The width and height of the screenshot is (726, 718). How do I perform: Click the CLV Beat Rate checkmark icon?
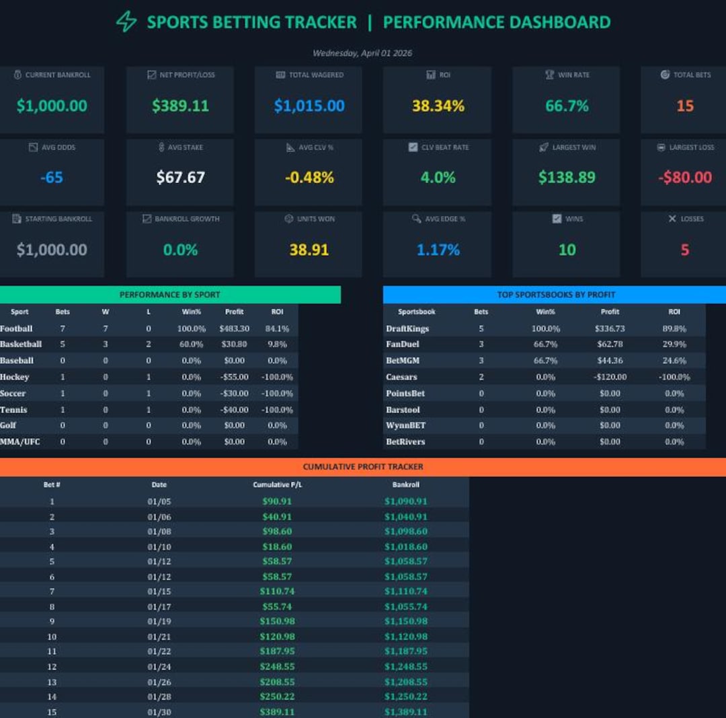coord(413,147)
